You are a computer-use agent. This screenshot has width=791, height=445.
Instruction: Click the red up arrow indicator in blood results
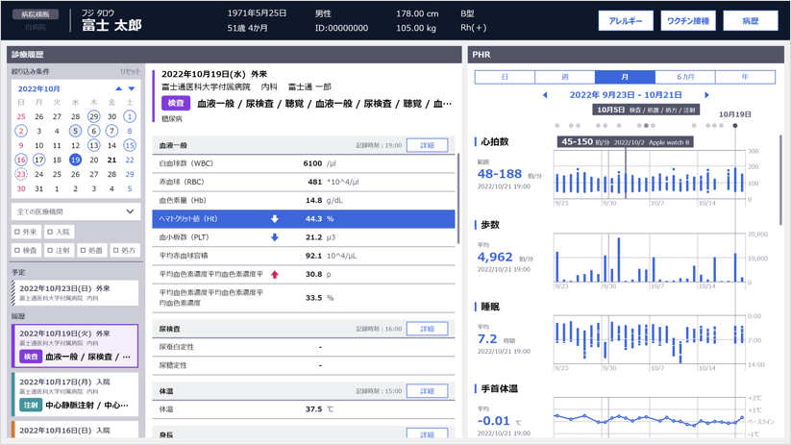click(275, 275)
